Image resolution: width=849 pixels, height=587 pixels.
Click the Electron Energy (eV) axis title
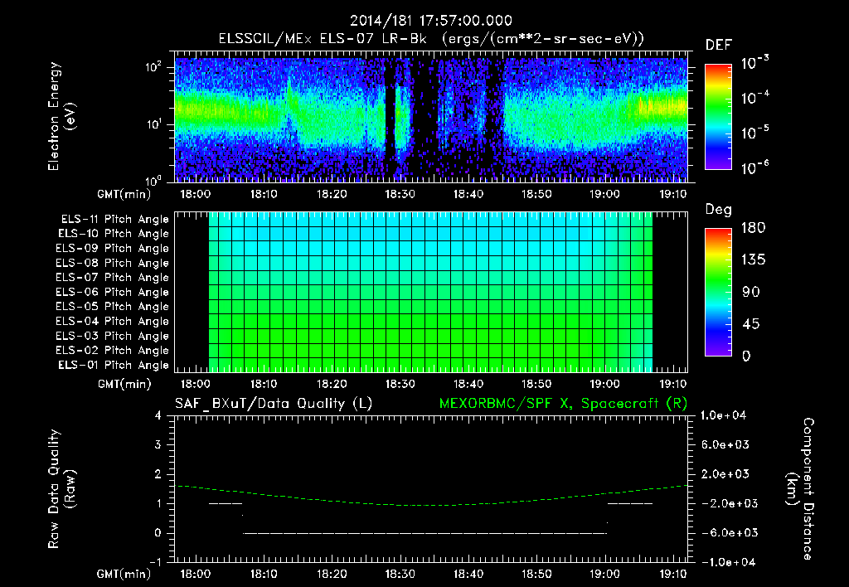click(61, 116)
